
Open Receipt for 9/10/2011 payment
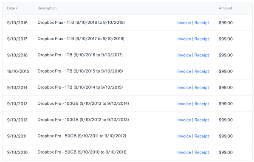(x=202, y=136)
